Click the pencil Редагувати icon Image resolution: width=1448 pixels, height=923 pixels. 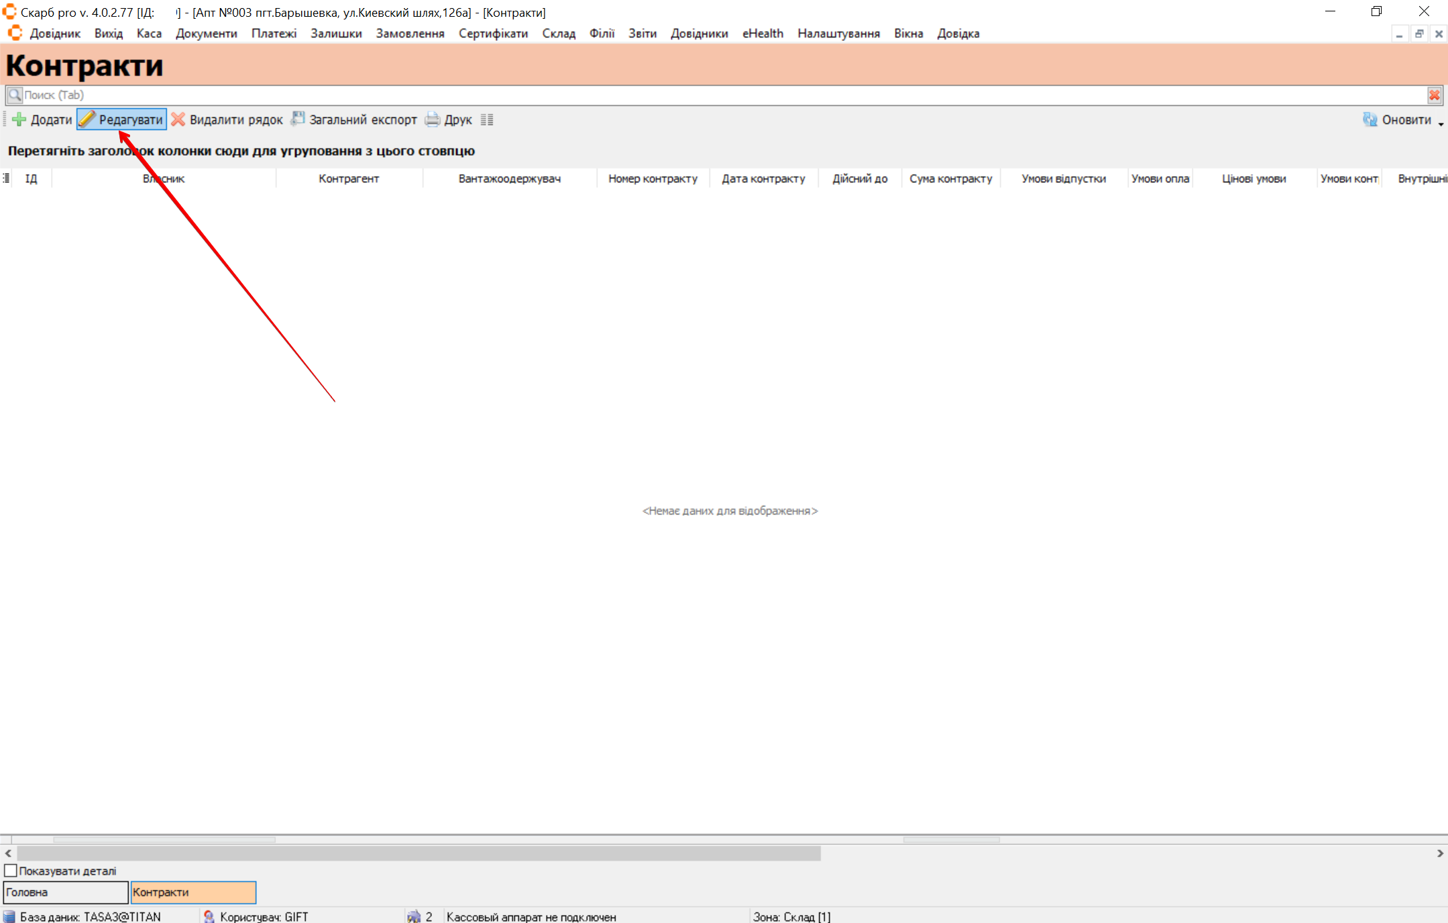pos(87,119)
